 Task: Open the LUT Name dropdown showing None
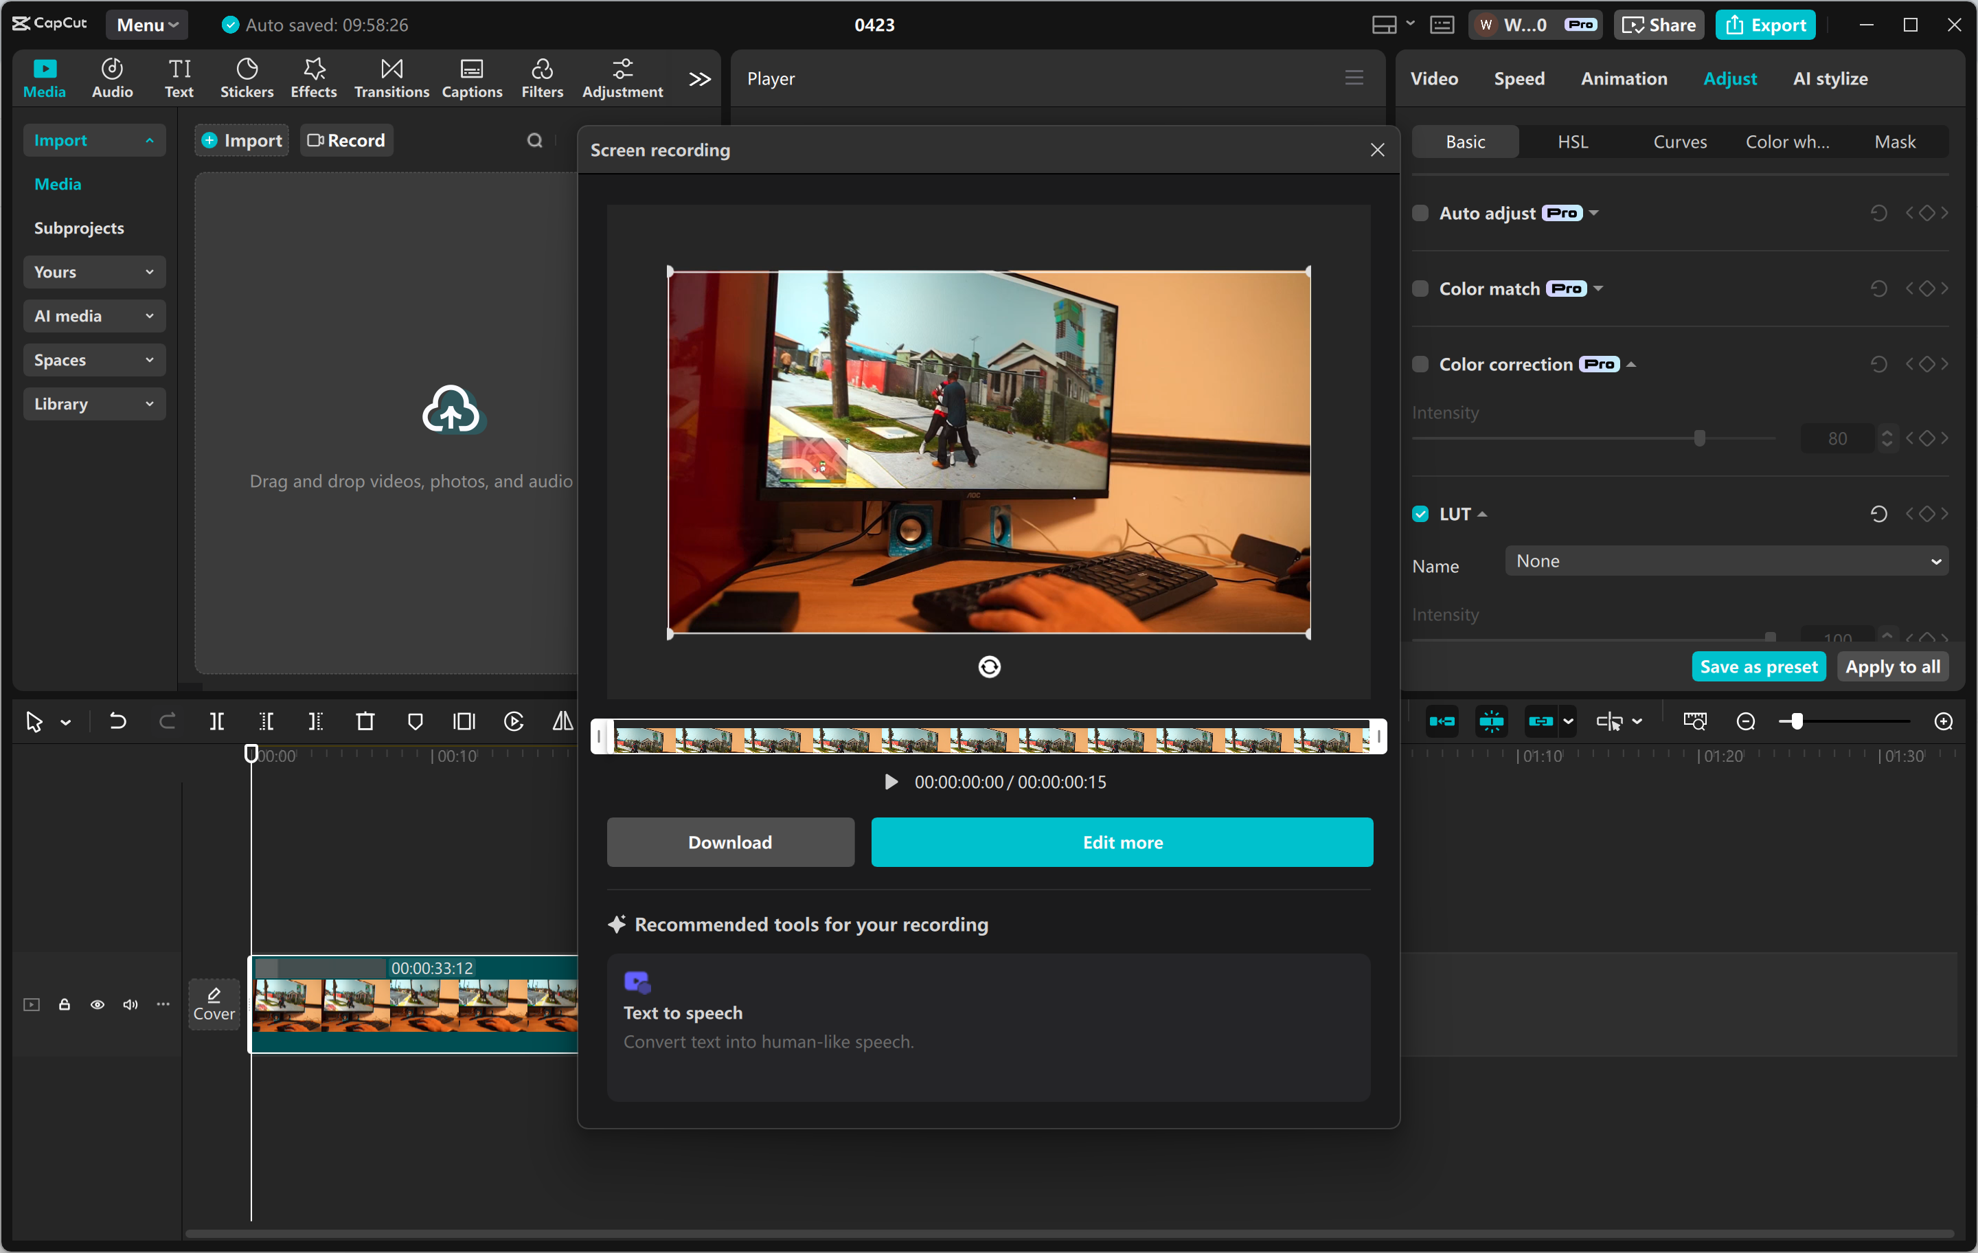[1725, 561]
